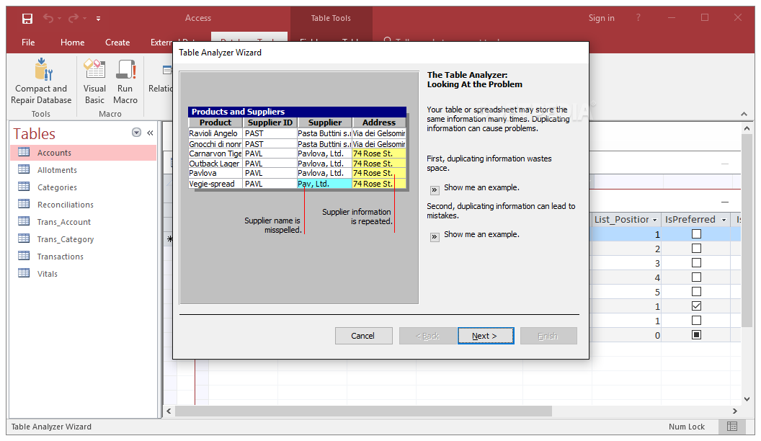
Task: Switch to the Create ribbon tab
Action: [117, 43]
